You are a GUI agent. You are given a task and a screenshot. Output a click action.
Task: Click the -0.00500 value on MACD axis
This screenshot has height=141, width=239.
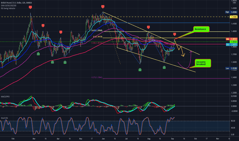pyautogui.click(x=234, y=111)
